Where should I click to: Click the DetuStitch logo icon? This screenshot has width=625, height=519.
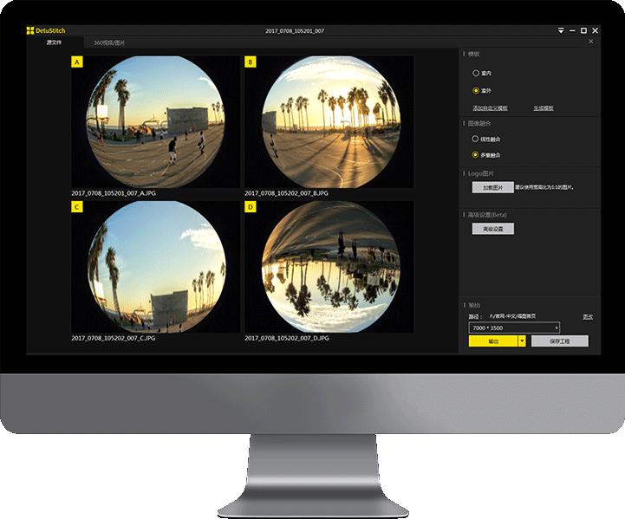coord(30,30)
